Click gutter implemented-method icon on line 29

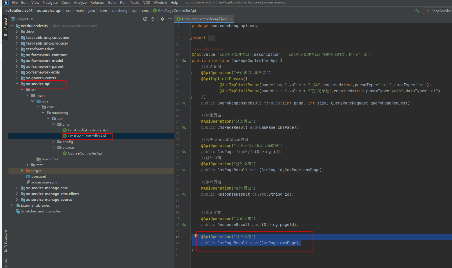coord(184,152)
